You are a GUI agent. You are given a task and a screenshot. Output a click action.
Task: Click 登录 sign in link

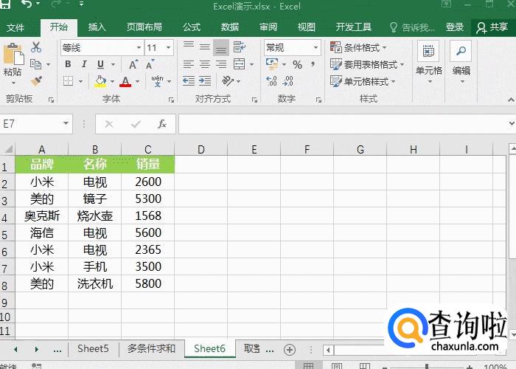[455, 27]
